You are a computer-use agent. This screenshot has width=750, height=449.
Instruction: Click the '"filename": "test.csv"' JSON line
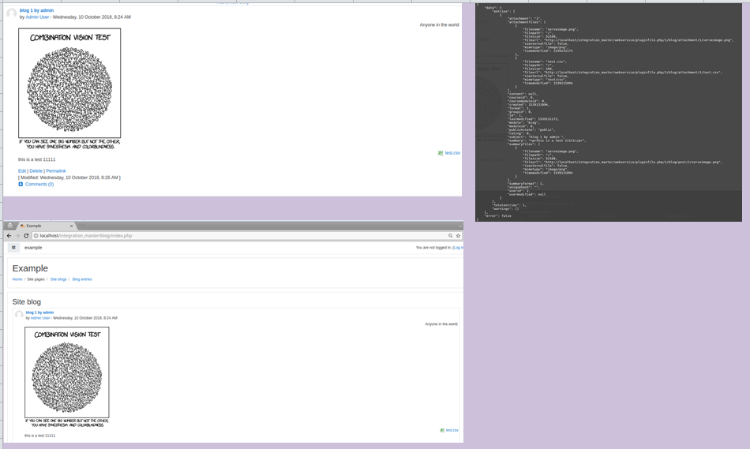544,62
